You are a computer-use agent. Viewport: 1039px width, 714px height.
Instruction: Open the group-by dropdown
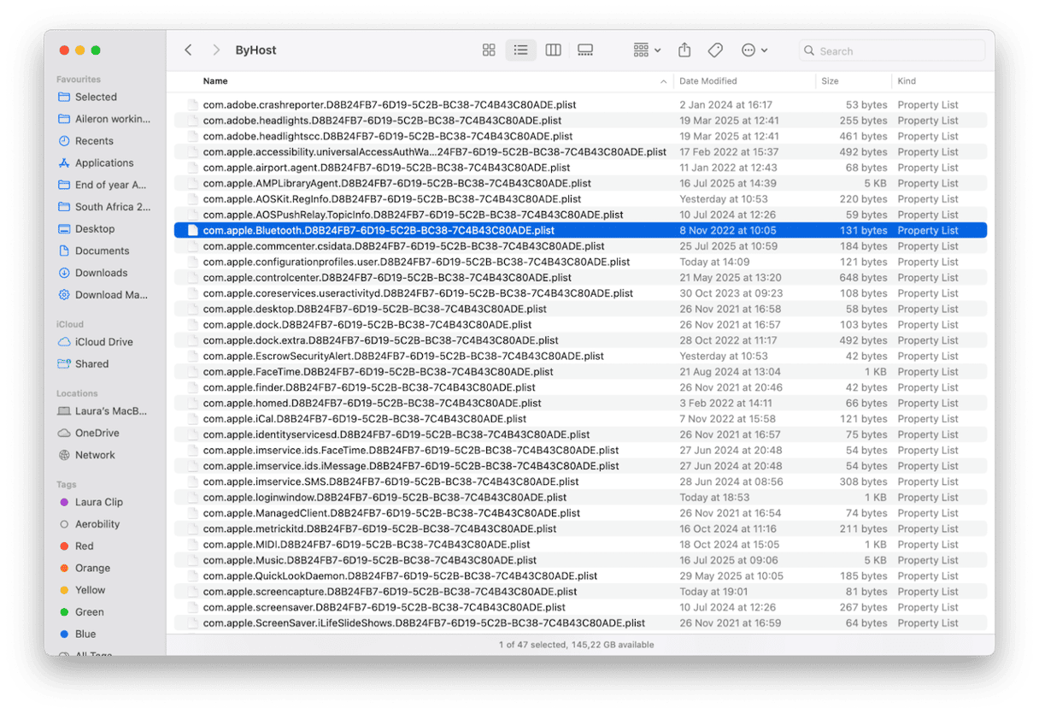pyautogui.click(x=647, y=50)
